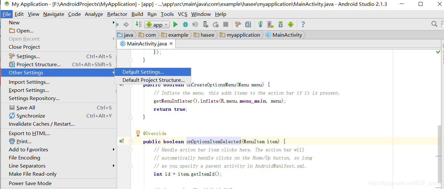Open the Analyze menu
The image size is (444, 189).
point(94,14)
